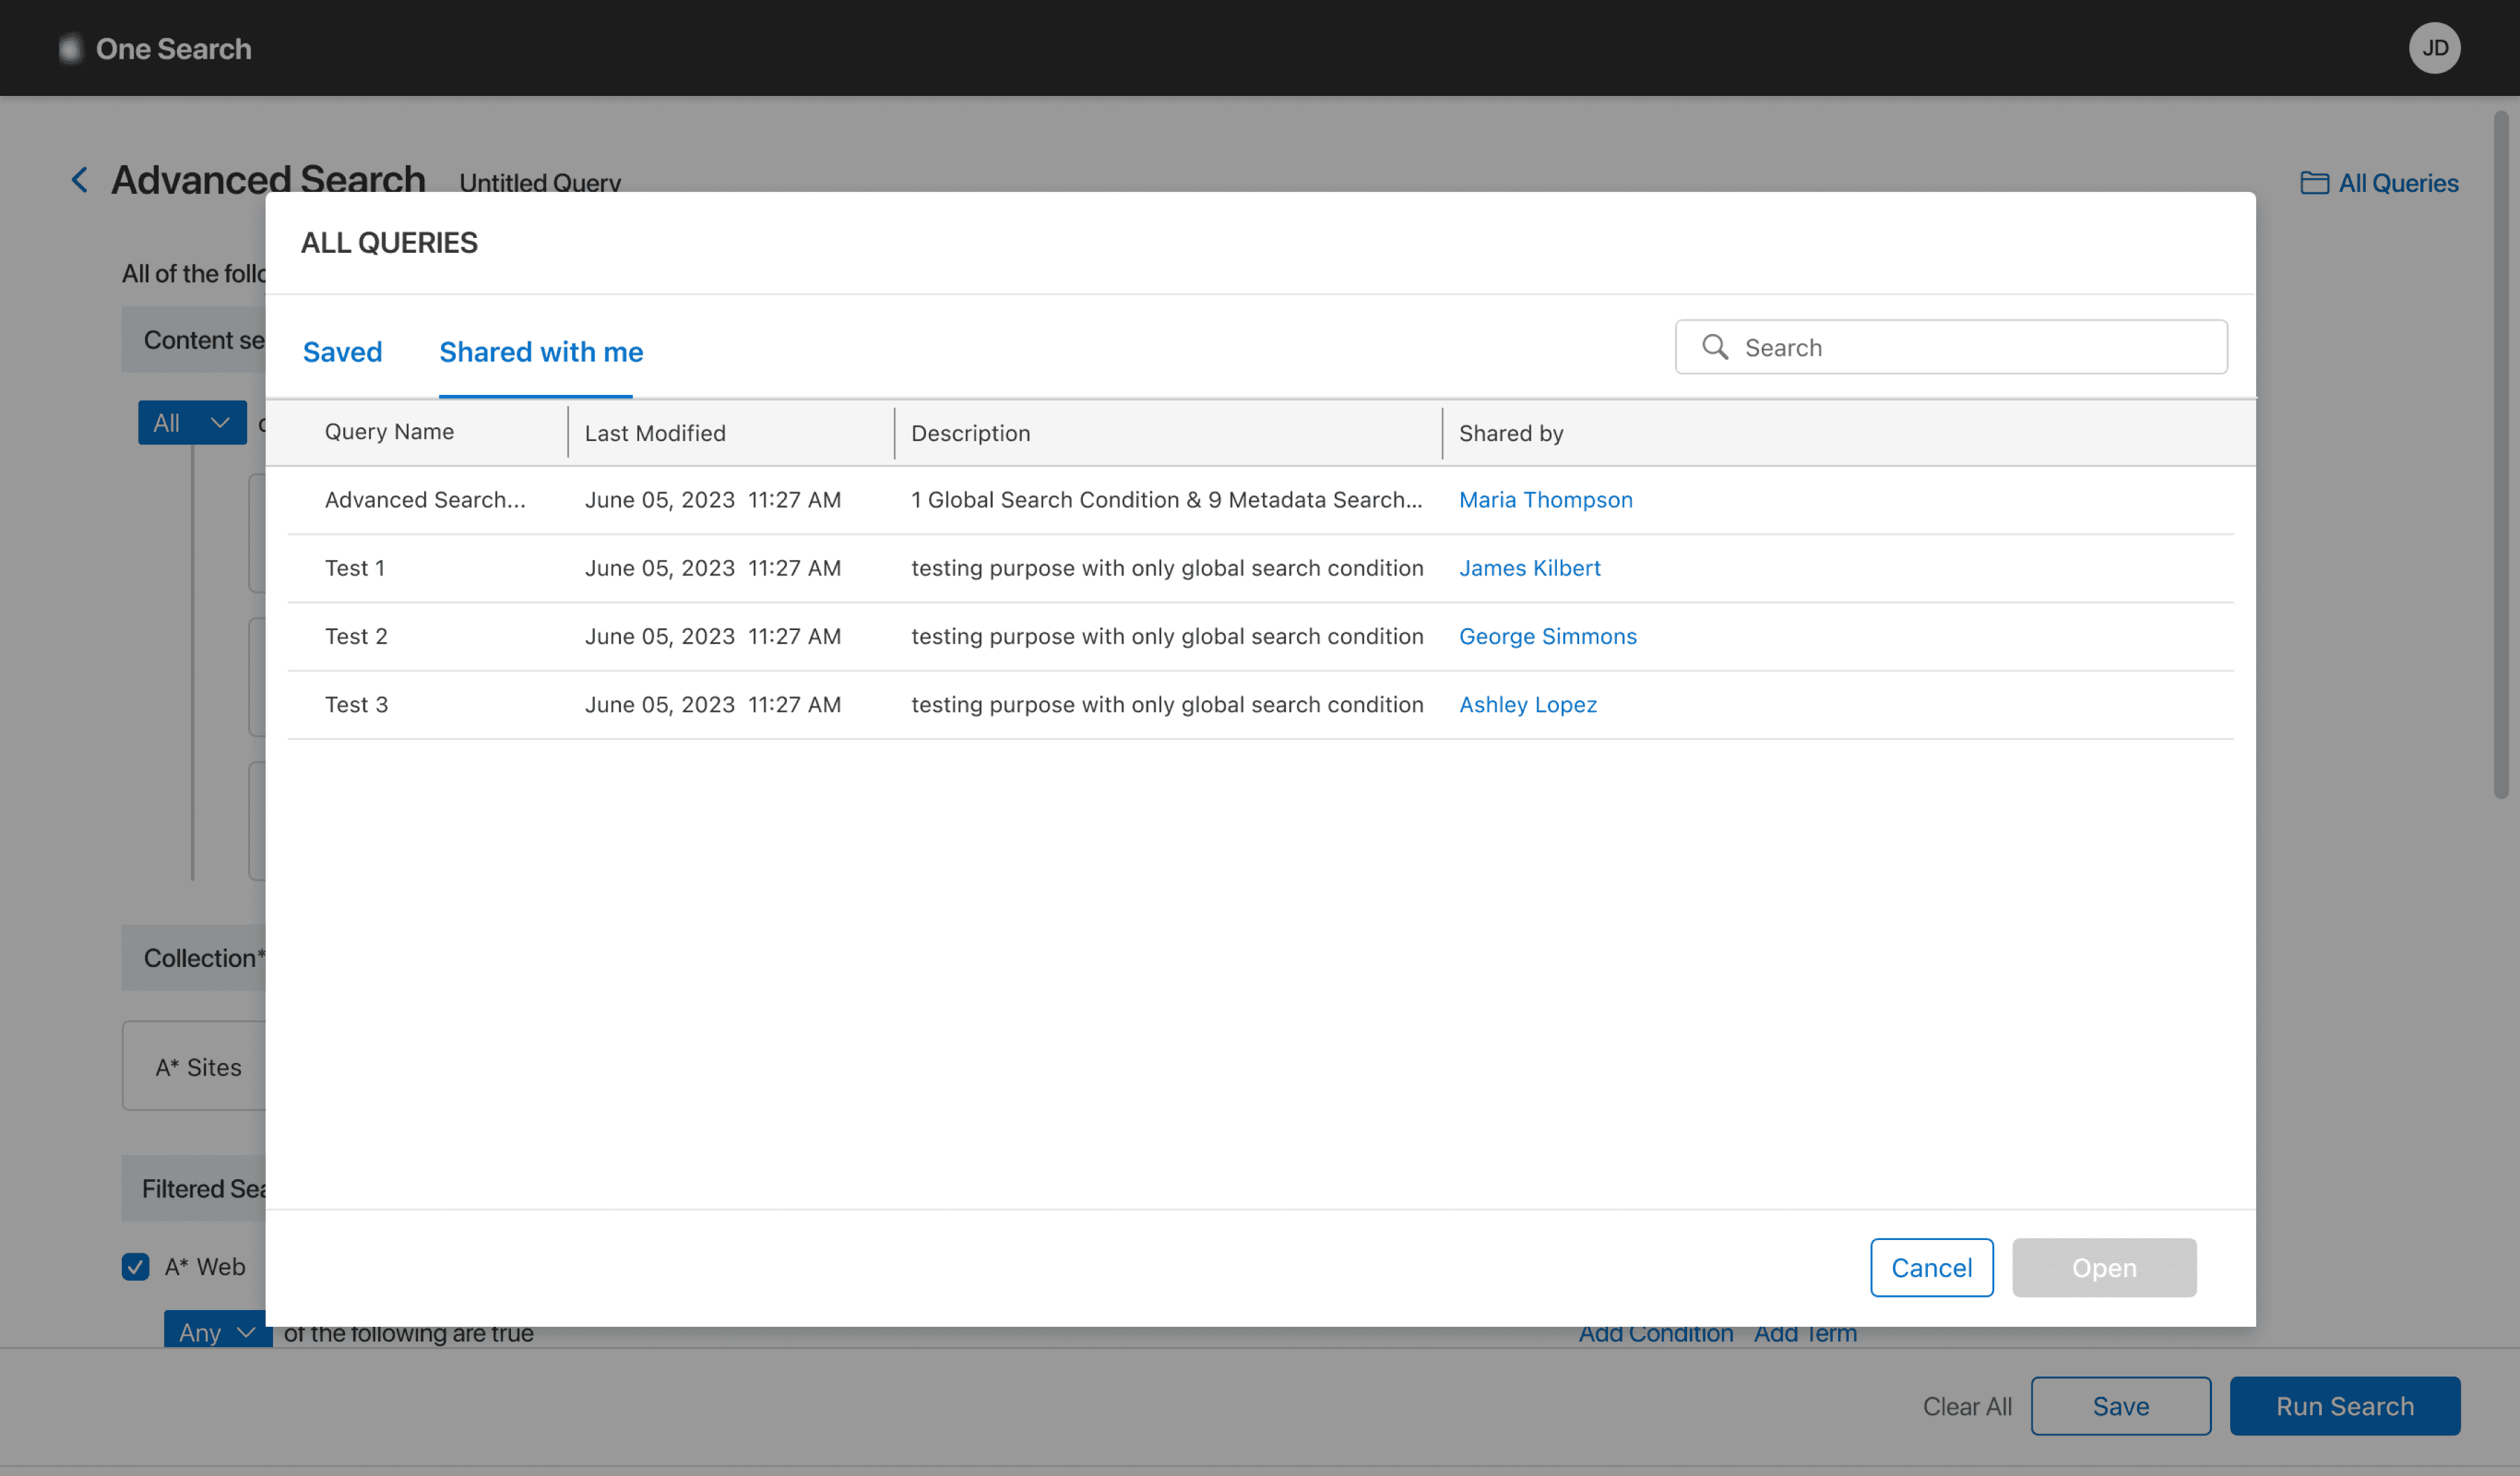Click the magnifier icon in search box
The image size is (2520, 1476).
click(x=1714, y=347)
